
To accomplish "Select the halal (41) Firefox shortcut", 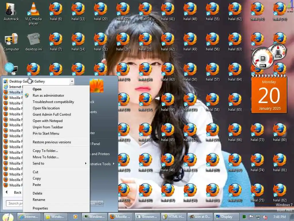I will click(168, 11).
